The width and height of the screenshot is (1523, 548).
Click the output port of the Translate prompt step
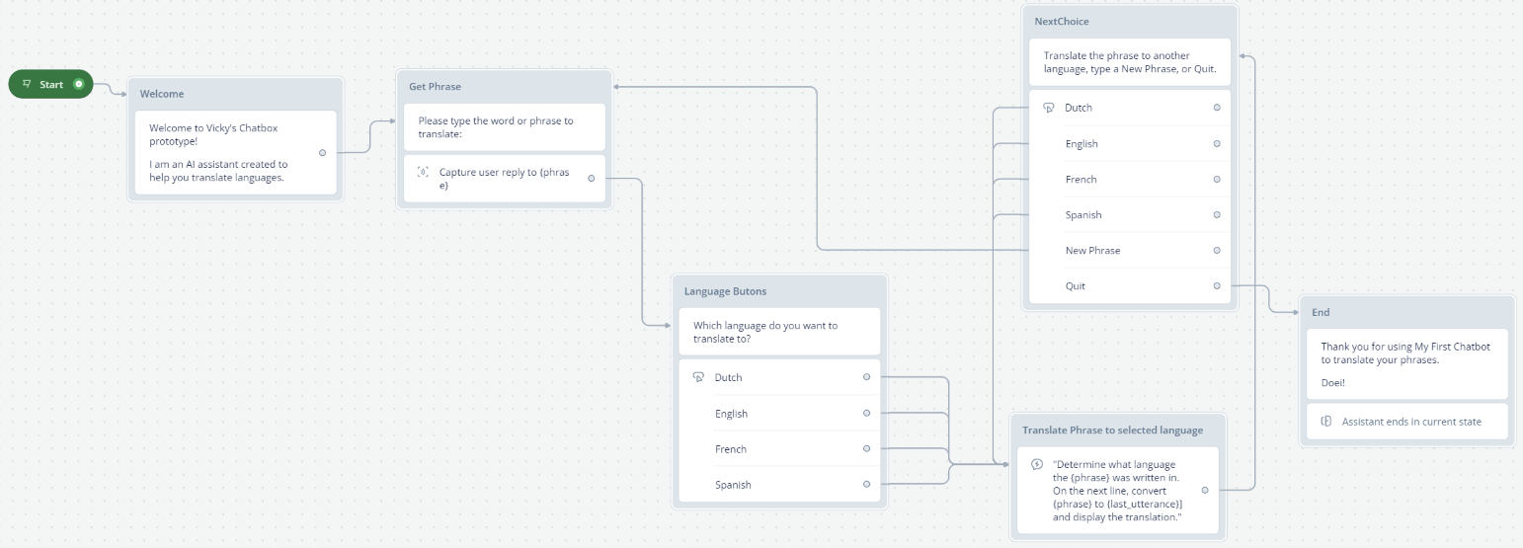pos(1205,490)
